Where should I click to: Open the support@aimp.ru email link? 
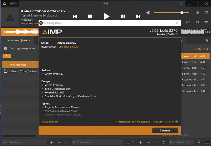[x=68, y=47]
